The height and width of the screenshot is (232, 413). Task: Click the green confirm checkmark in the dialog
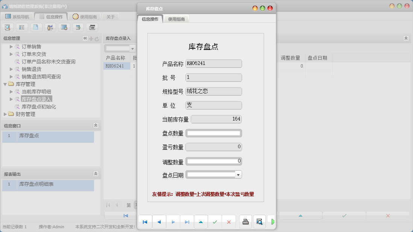coord(215,222)
